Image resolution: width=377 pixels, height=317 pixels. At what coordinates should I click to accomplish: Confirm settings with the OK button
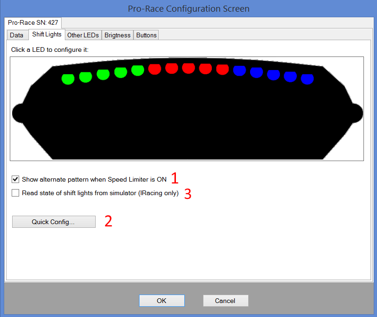161,301
